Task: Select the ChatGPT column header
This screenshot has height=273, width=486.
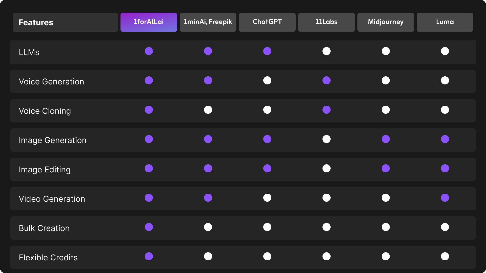Action: [267, 22]
